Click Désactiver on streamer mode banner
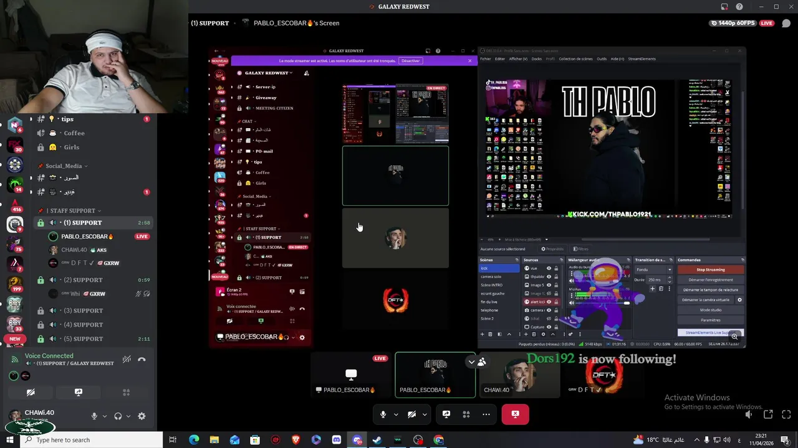798x448 pixels. 410,61
